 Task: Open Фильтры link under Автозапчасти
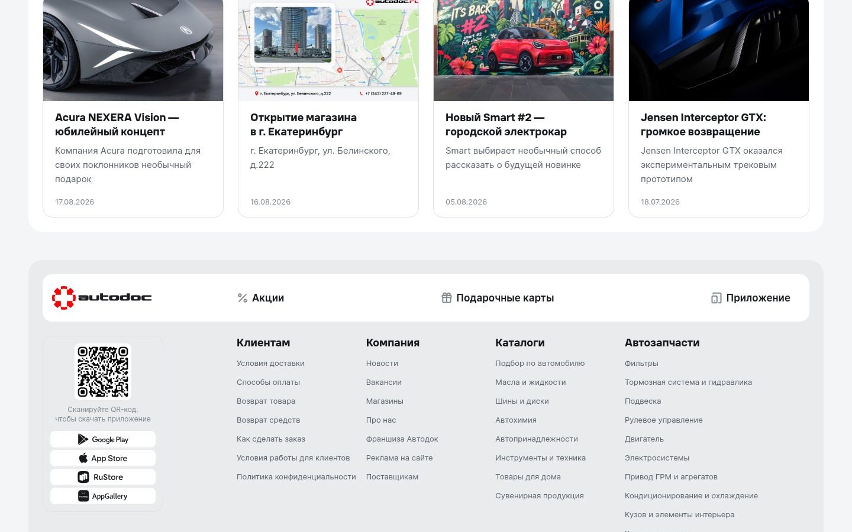point(641,364)
